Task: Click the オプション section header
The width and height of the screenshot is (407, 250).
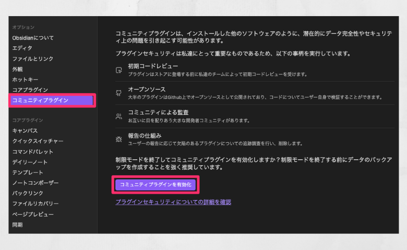Action: pos(23,27)
